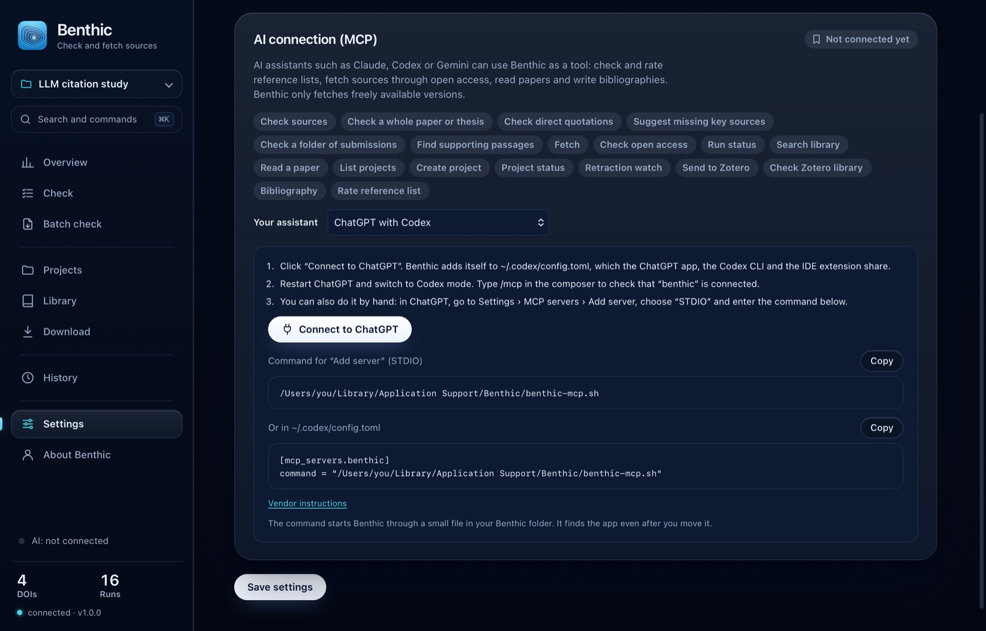986x631 pixels.
Task: Click the Save settings button
Action: (x=280, y=587)
